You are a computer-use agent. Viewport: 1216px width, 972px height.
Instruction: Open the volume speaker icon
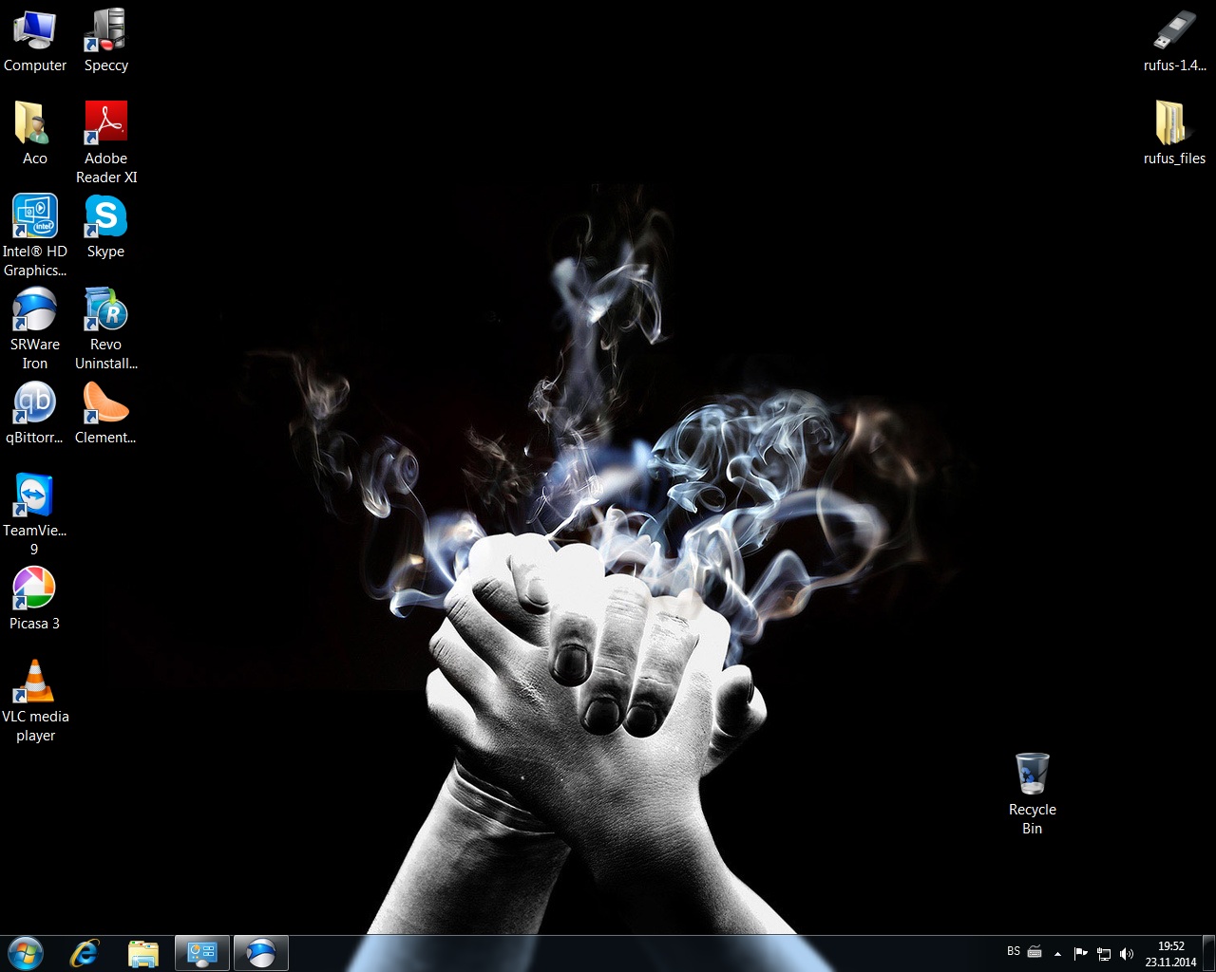[1127, 954]
